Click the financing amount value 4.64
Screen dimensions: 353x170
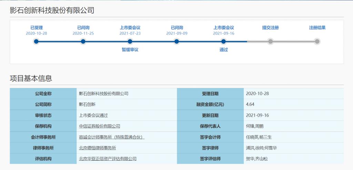tap(250, 105)
